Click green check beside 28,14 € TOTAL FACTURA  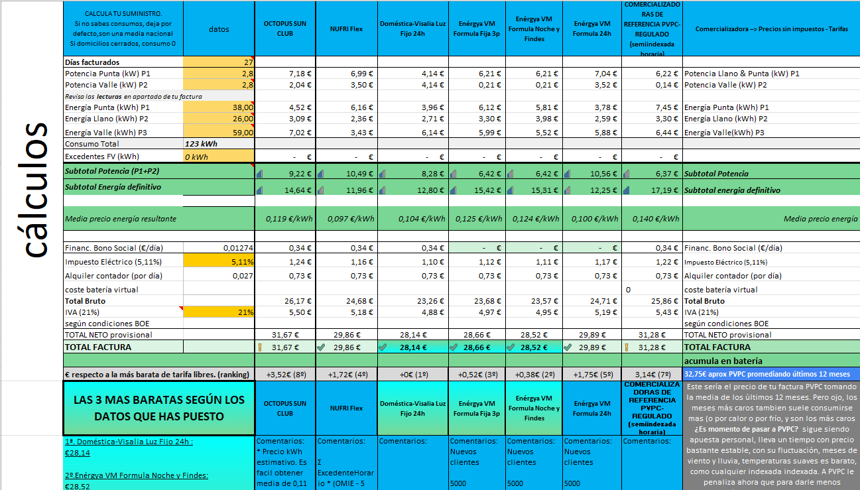383,347
